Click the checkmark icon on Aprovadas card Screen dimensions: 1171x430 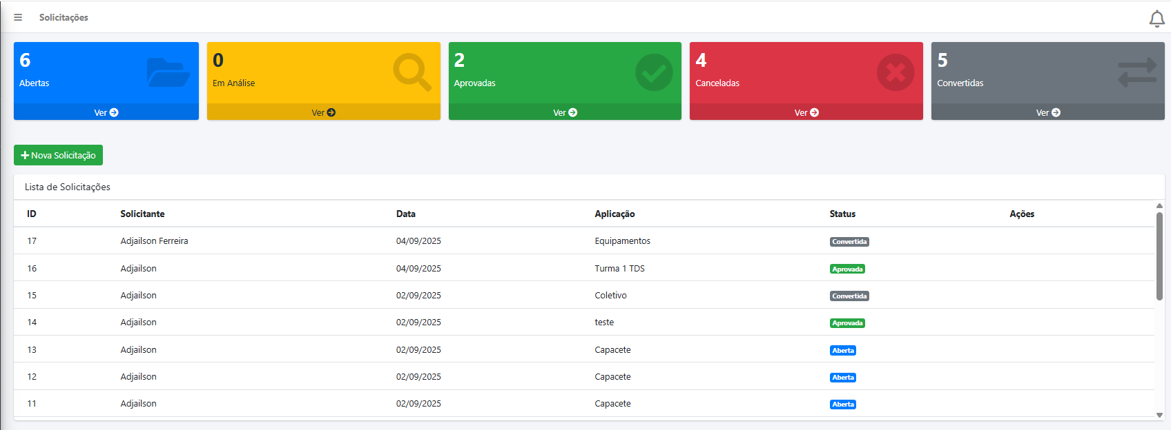click(654, 72)
